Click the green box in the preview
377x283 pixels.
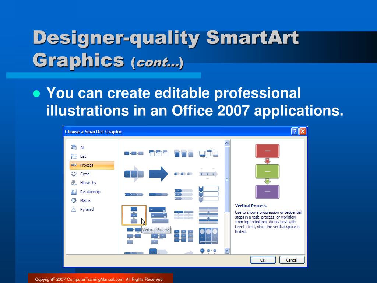click(x=267, y=171)
